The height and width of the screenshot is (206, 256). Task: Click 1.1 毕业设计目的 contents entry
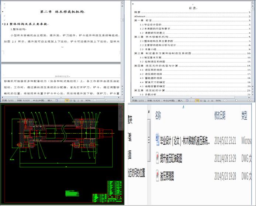(195, 25)
